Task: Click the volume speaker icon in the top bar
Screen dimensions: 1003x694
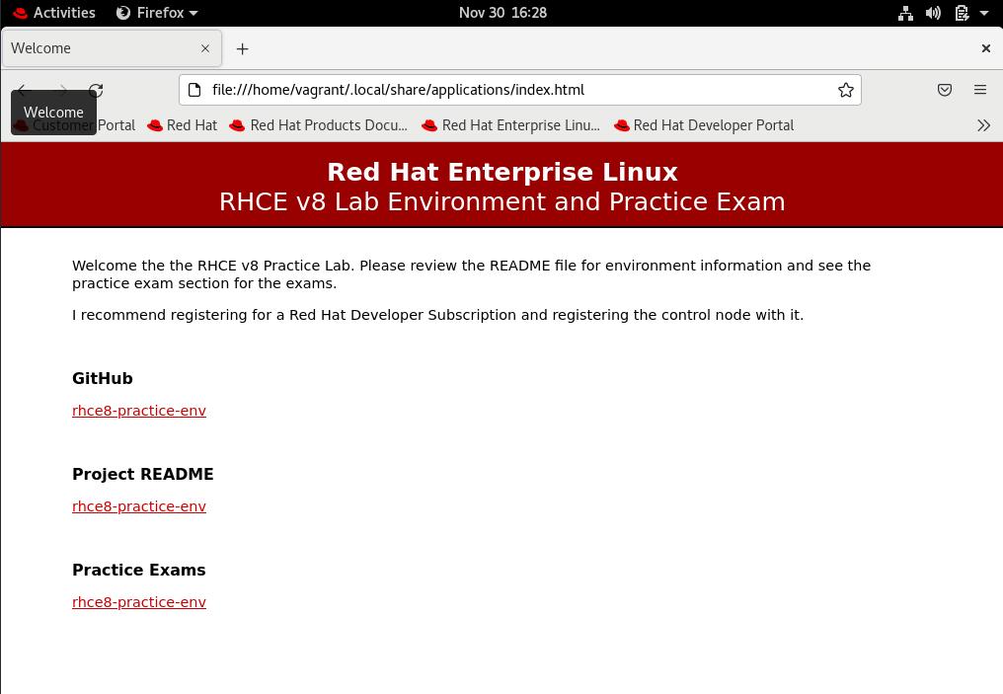Action: click(x=933, y=13)
